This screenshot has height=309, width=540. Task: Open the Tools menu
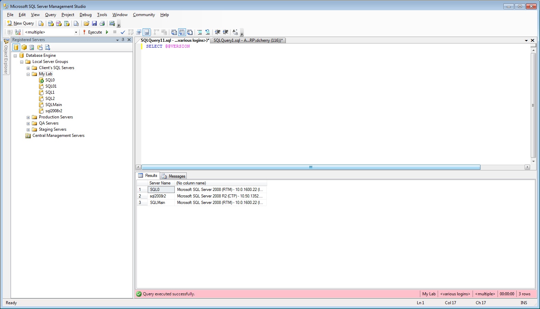102,15
